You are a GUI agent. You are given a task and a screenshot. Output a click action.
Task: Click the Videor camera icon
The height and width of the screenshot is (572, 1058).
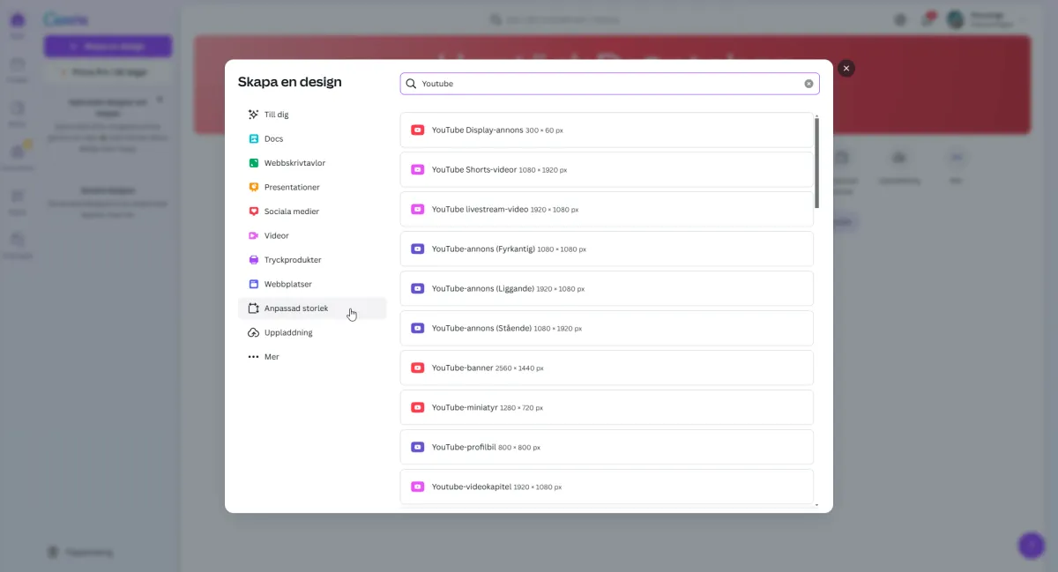[x=254, y=235]
